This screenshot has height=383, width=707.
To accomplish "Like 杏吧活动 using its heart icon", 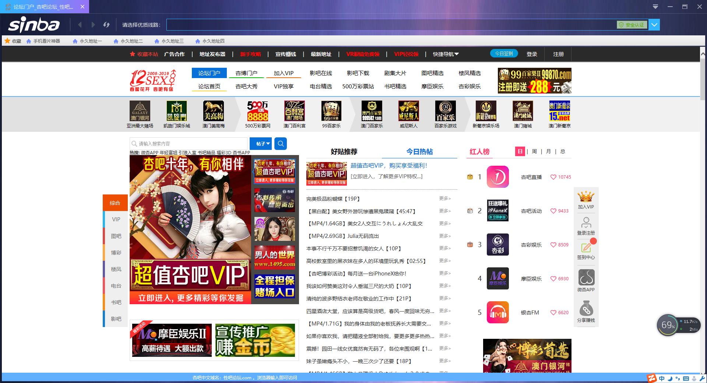I will 553,211.
